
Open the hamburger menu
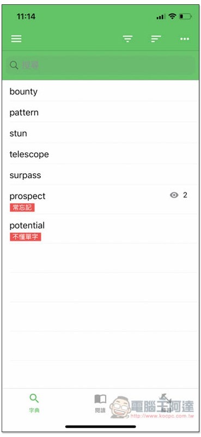click(16, 39)
